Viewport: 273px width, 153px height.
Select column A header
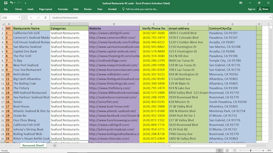click(9, 24)
